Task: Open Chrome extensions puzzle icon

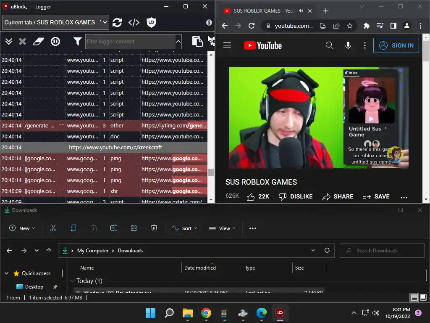Action: [366, 26]
